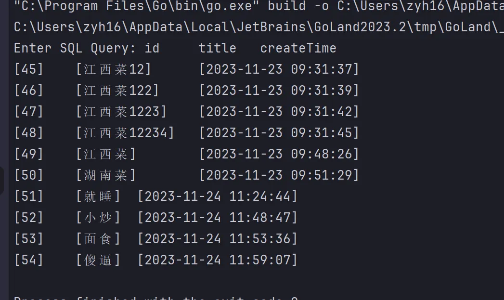This screenshot has width=504, height=300.
Task: Click the "createTime" column header text
Action: click(298, 48)
